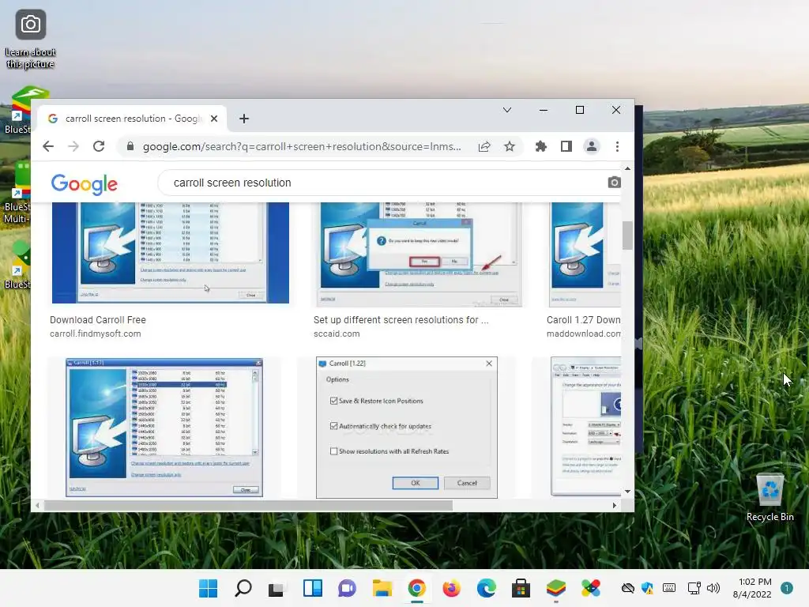Screen dimensions: 809x607
Task: Launch Firefox from the taskbar
Action: coord(451,588)
